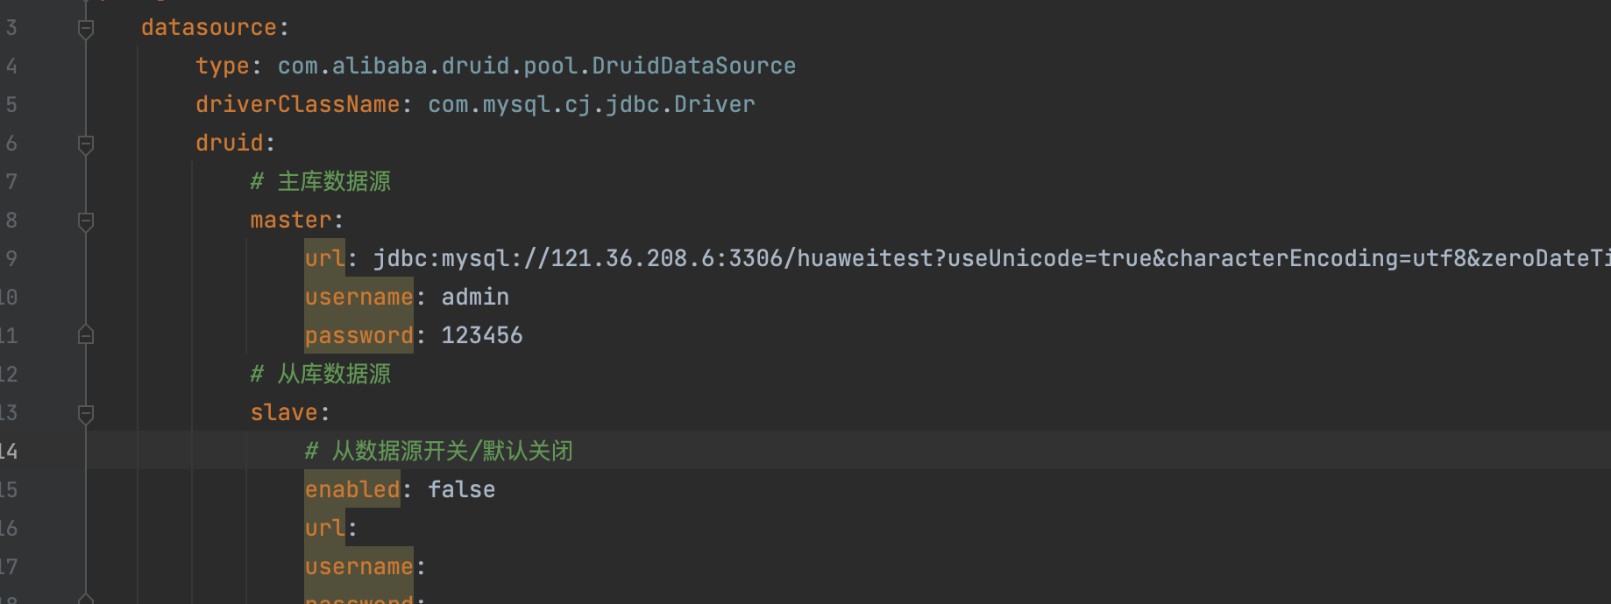The image size is (1611, 604).
Task: Click the 从库数据源 comment line
Action: (321, 374)
